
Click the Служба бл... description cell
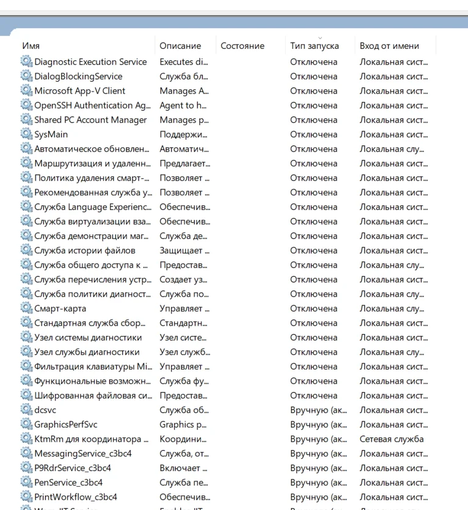tap(184, 76)
